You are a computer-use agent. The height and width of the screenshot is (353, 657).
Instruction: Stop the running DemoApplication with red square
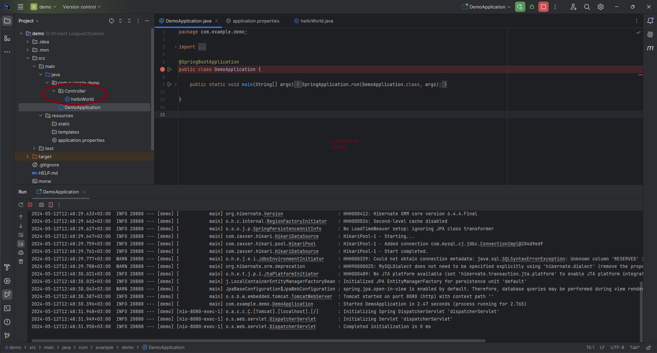pyautogui.click(x=543, y=7)
